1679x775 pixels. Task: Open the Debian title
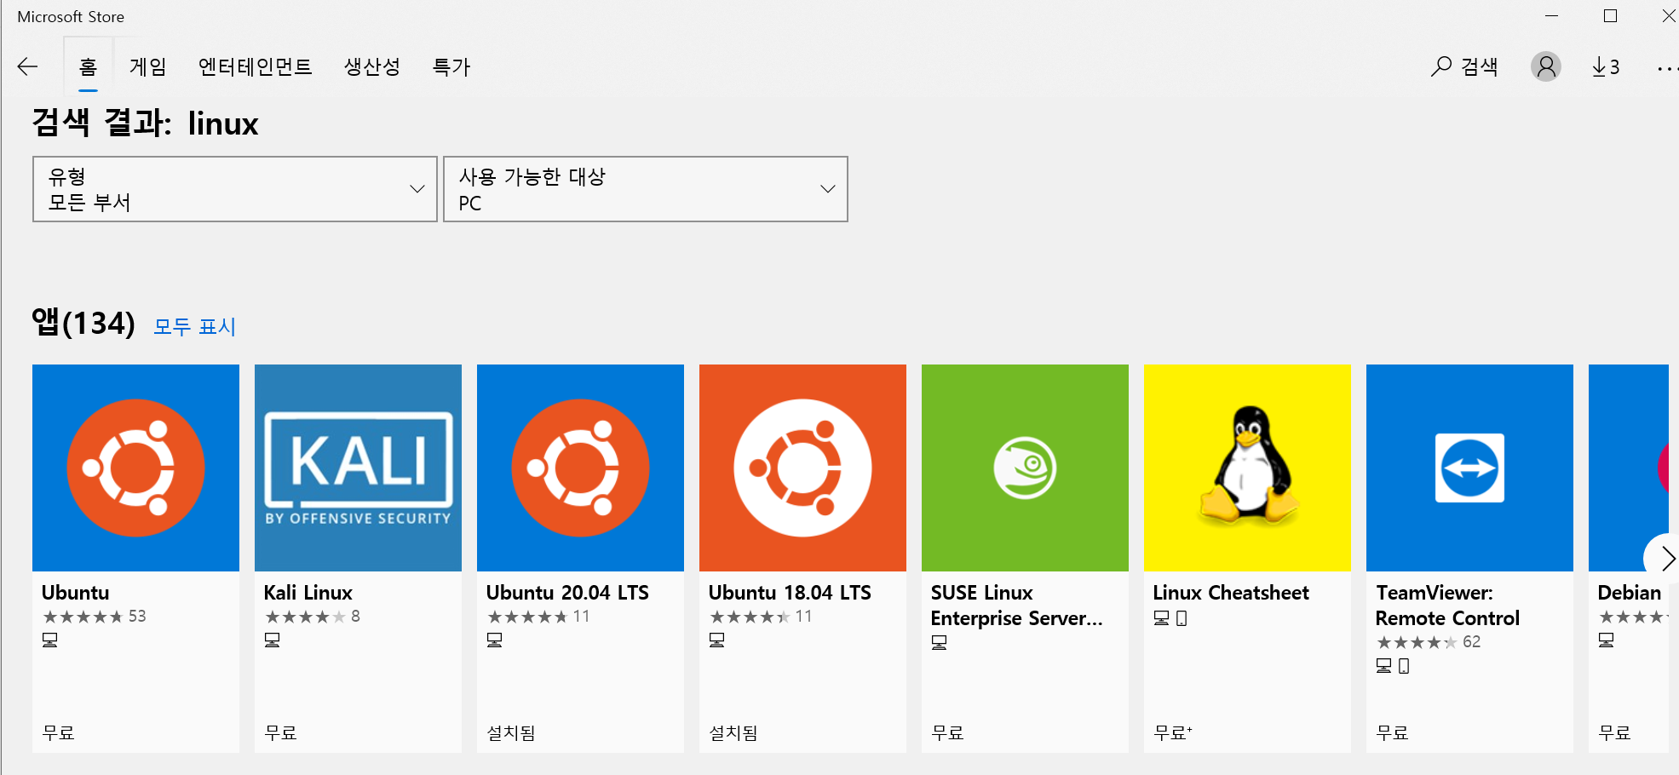pyautogui.click(x=1630, y=592)
